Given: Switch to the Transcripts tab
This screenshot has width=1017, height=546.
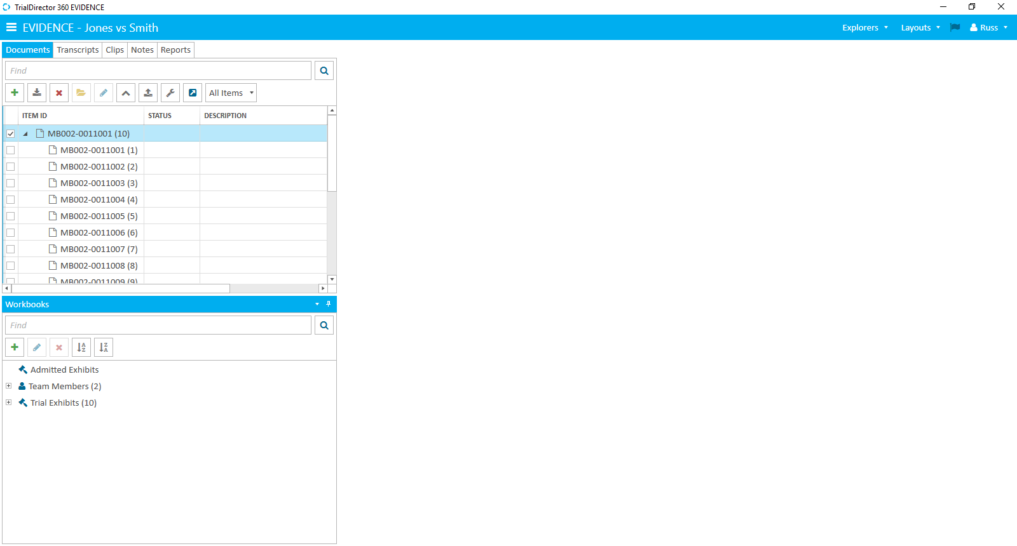Looking at the screenshot, I should 78,50.
